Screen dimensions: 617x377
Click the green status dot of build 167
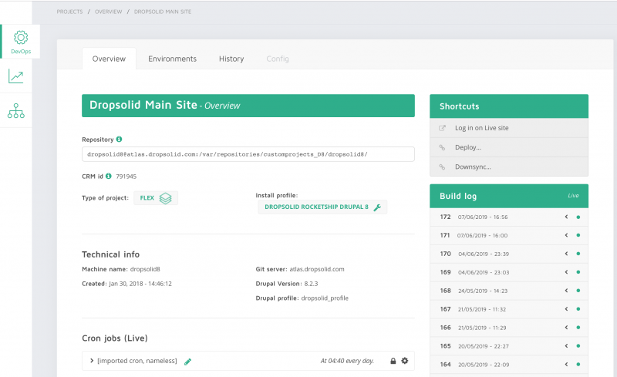coord(578,309)
